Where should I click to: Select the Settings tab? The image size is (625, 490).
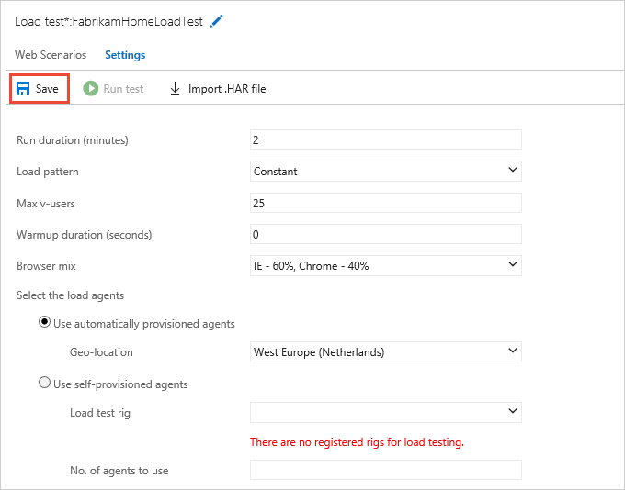tap(125, 55)
